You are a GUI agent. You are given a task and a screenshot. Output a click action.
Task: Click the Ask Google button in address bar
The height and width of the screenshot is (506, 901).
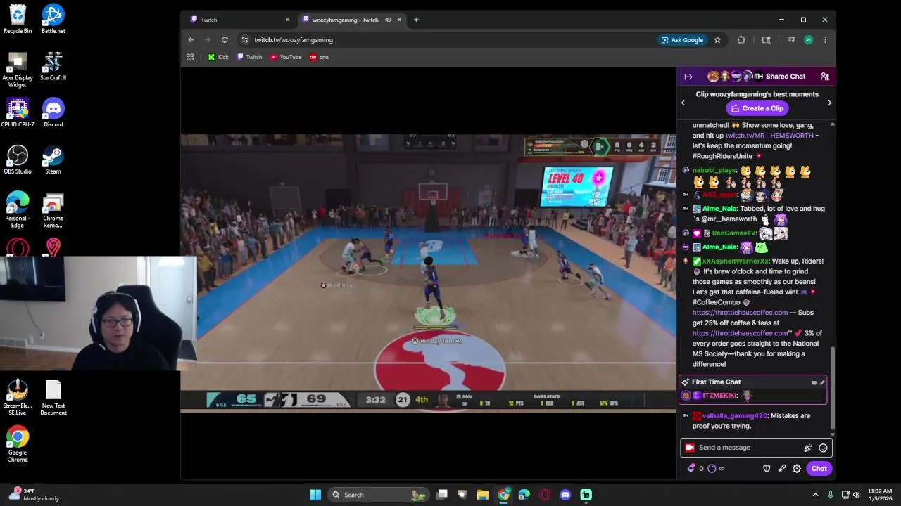pos(682,40)
